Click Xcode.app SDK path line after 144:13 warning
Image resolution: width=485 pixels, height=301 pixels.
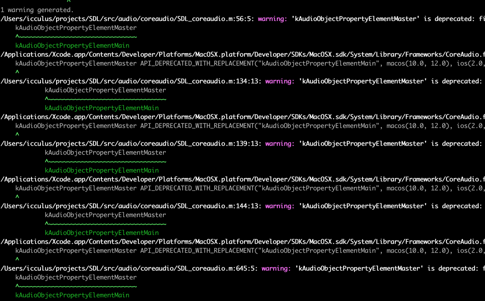click(242, 241)
